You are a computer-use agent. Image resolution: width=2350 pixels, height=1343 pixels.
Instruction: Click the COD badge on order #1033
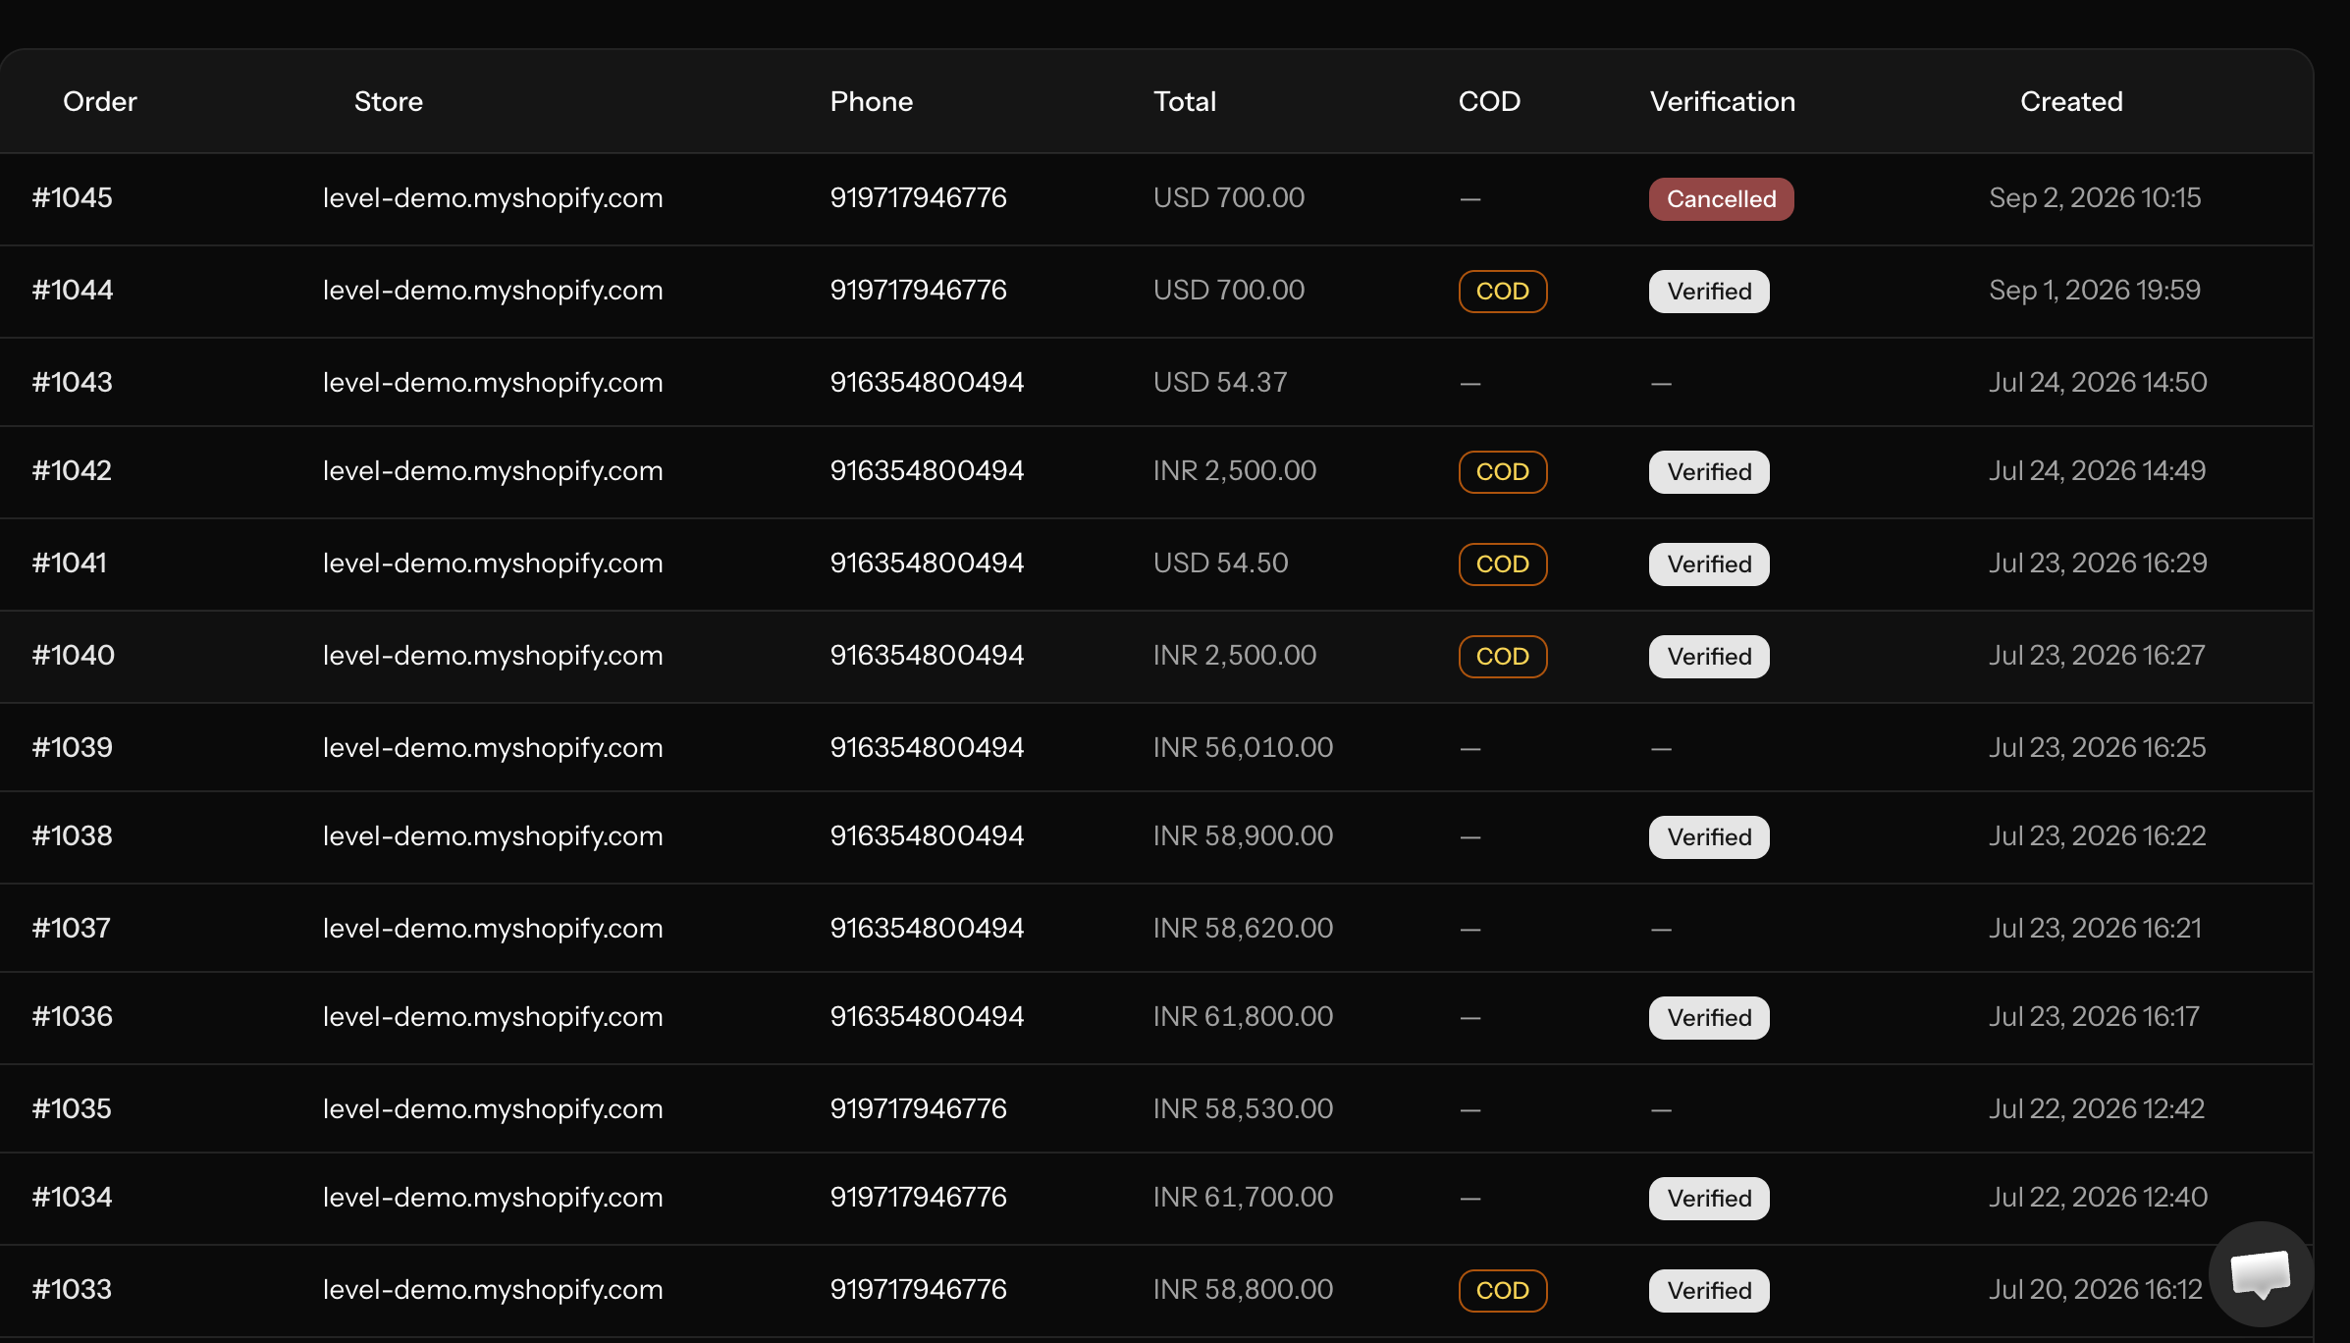[x=1503, y=1291]
